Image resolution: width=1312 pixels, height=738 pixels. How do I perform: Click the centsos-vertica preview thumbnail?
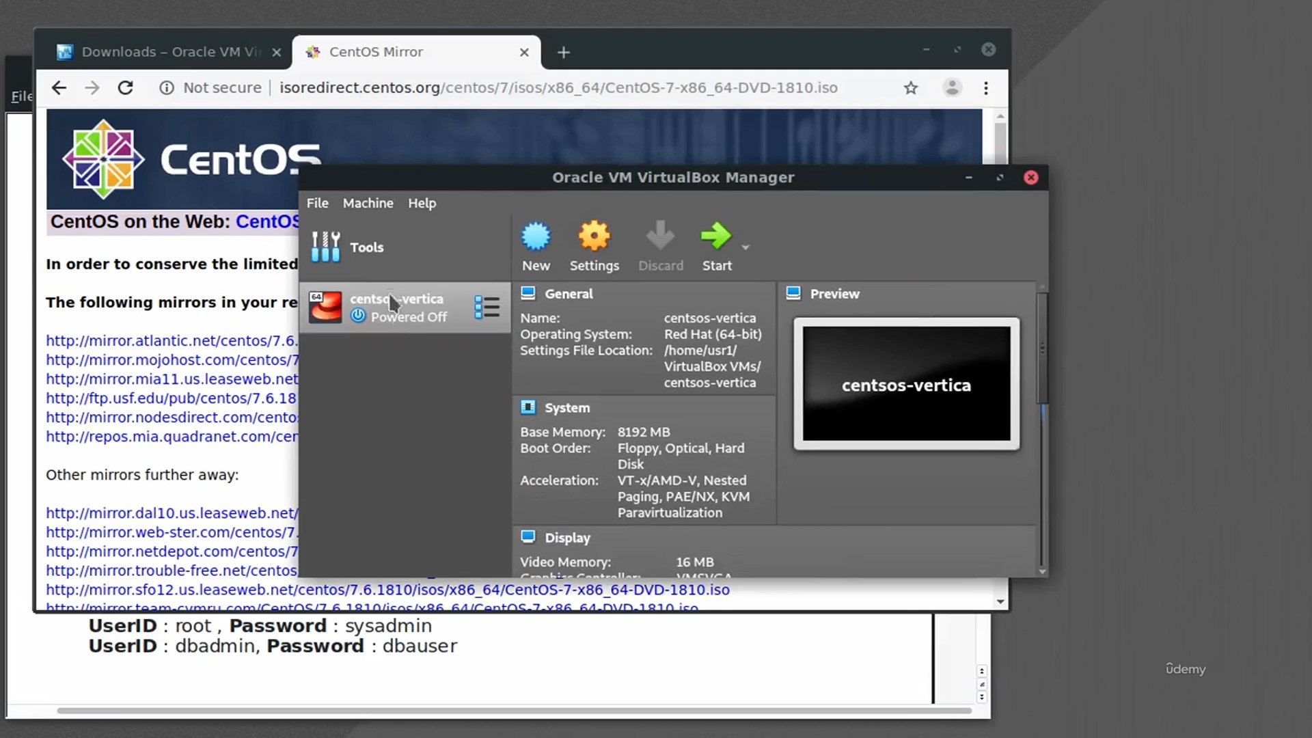tap(906, 383)
